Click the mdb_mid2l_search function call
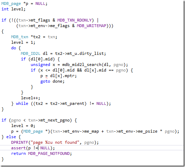 [82, 65]
